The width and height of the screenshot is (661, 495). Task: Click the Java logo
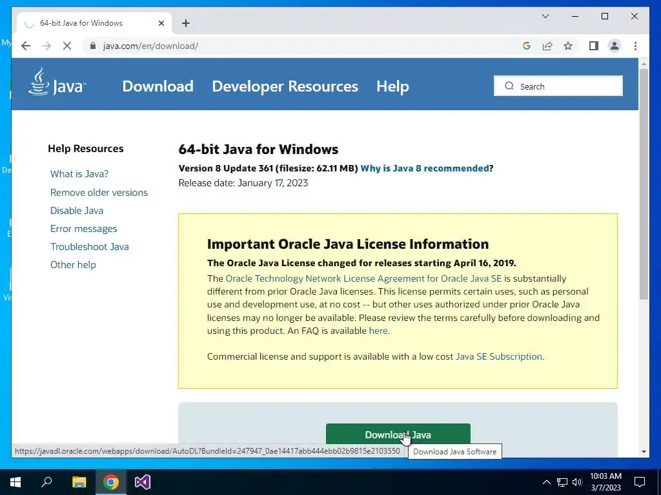click(57, 82)
